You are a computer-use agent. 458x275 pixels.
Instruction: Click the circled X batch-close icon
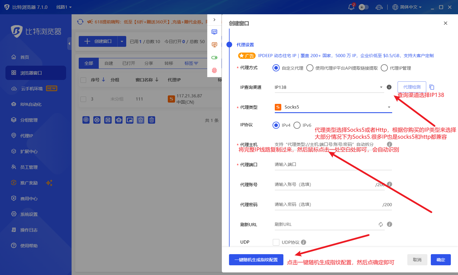[x=97, y=120]
